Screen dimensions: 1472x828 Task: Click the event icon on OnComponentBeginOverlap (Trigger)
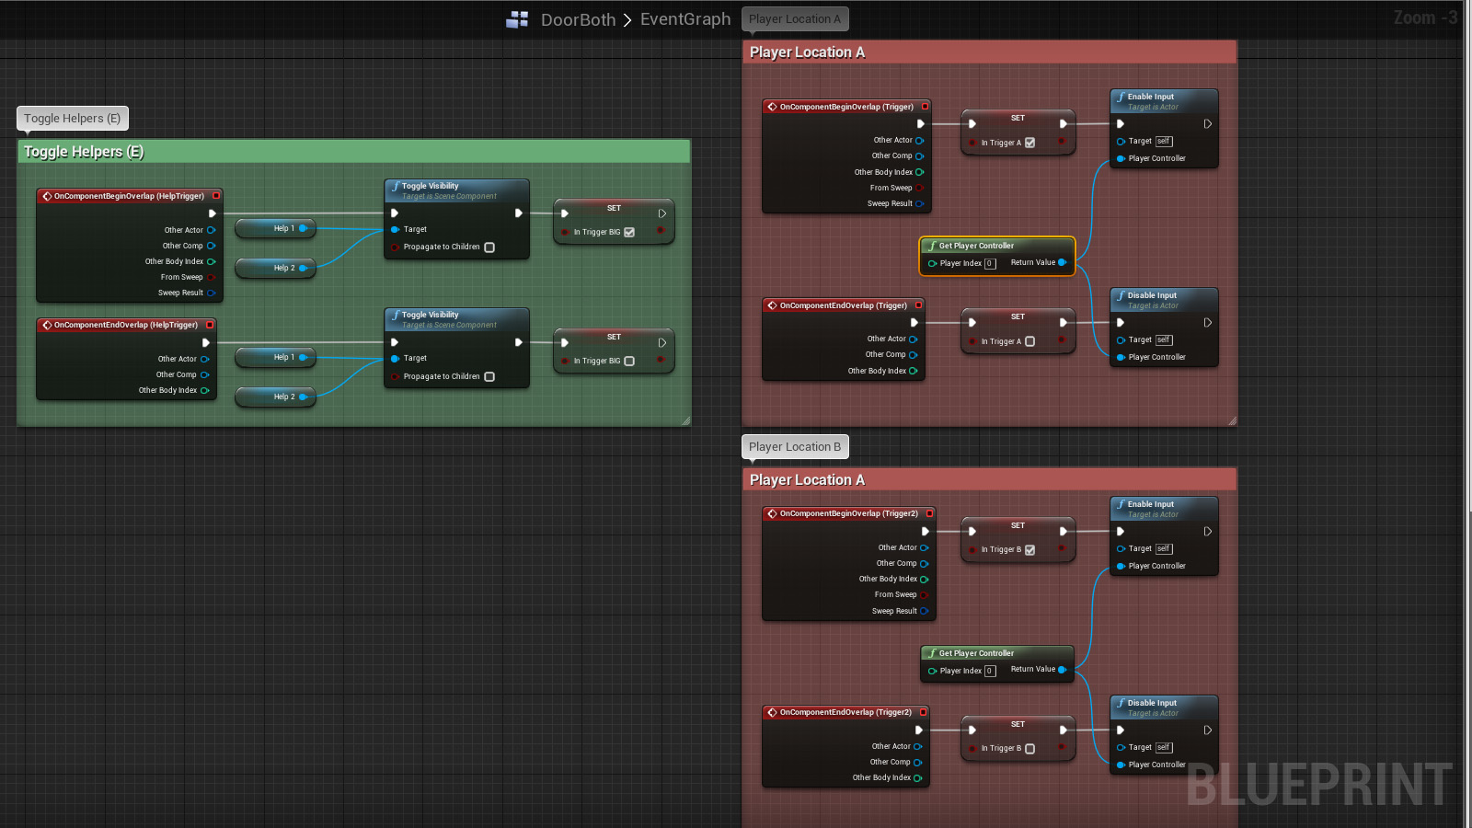(x=773, y=107)
